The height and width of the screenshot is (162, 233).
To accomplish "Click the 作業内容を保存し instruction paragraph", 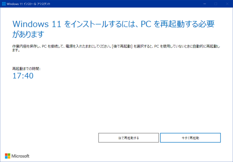I will click(116, 48).
